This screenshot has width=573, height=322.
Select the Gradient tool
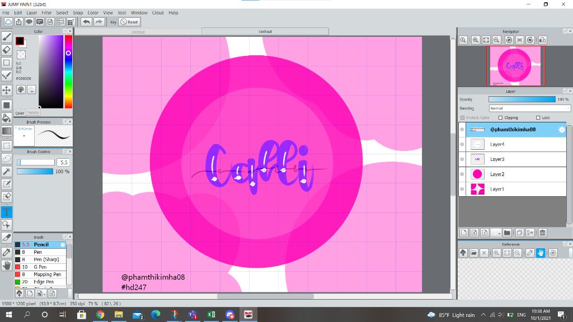point(7,131)
